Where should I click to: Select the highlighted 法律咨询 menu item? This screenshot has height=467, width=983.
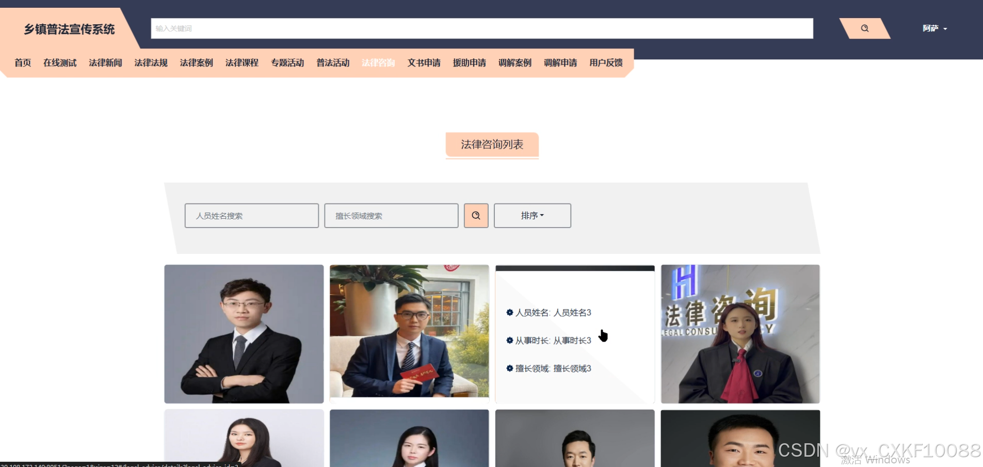(378, 63)
